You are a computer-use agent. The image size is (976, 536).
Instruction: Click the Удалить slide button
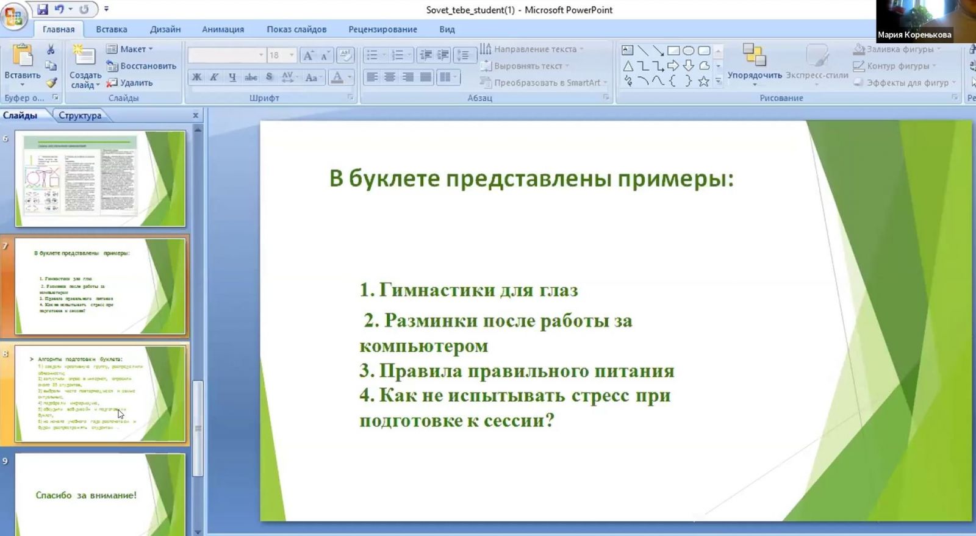click(129, 82)
